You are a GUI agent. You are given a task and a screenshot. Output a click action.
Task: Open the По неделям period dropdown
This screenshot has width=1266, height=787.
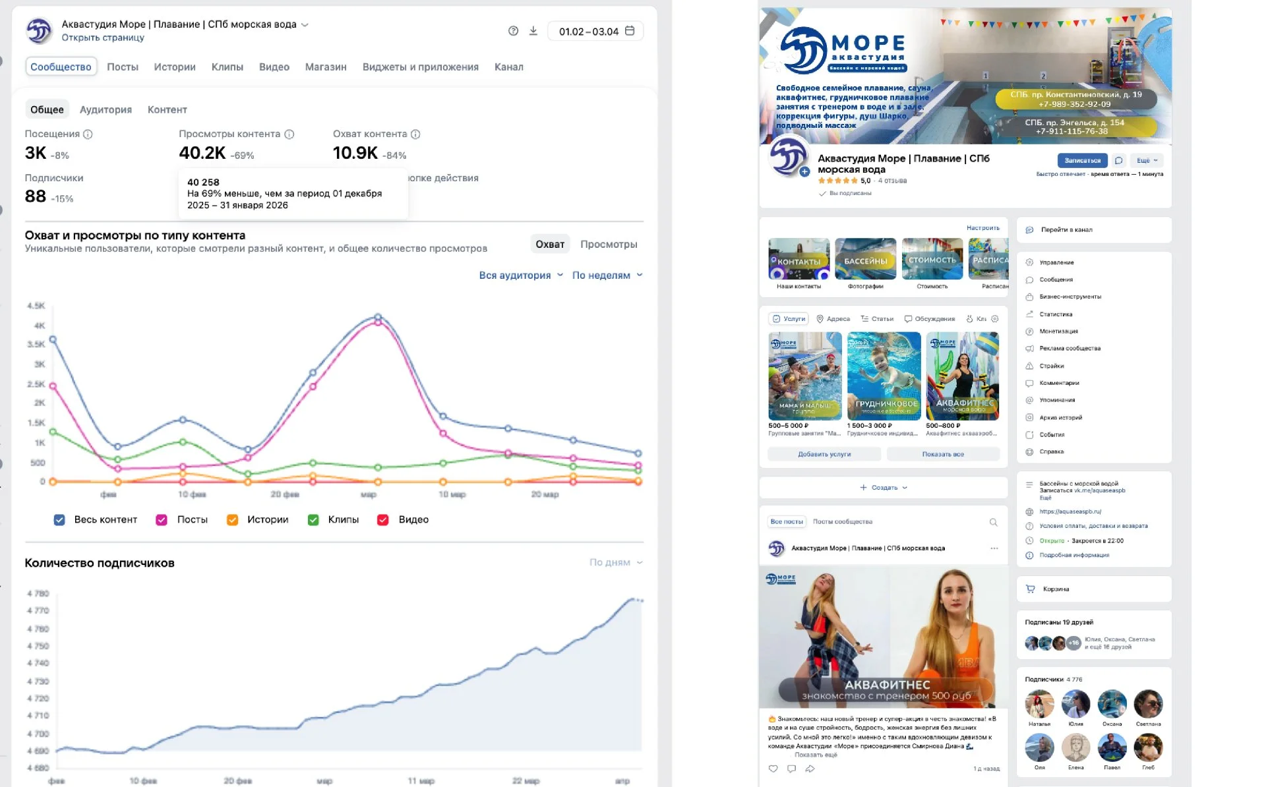coord(607,276)
